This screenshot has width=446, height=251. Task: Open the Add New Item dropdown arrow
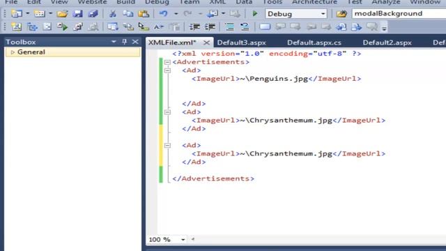[x=50, y=14]
